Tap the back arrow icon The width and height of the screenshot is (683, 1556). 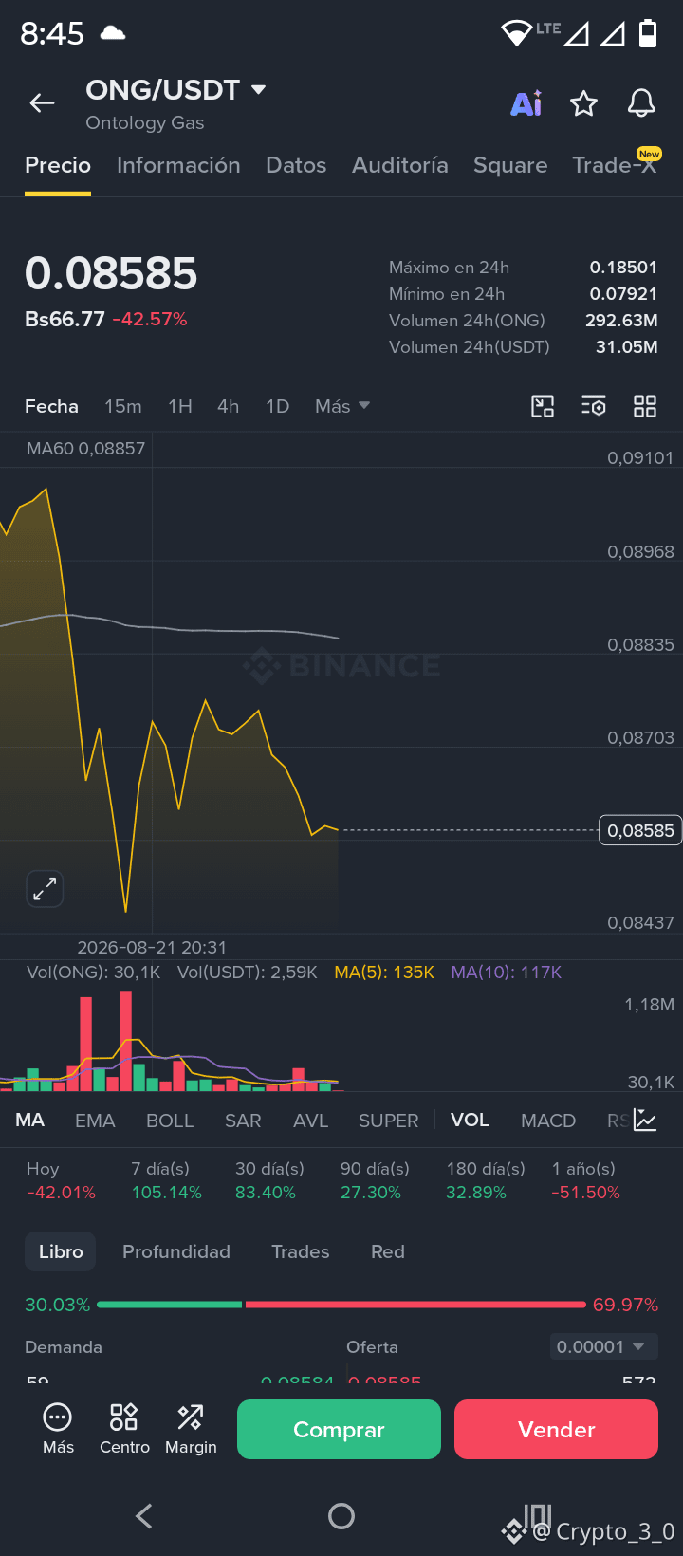pyautogui.click(x=42, y=103)
